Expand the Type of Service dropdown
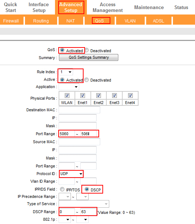Image resolution: width=195 pixels, height=224 pixels. coord(84,204)
